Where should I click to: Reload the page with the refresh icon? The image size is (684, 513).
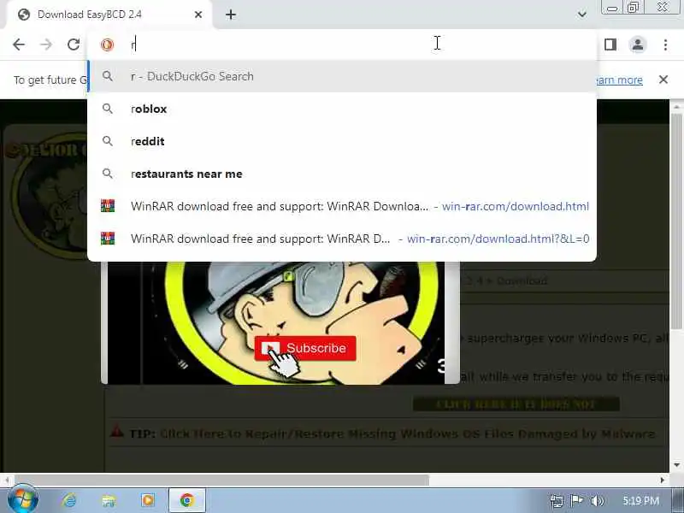coord(74,44)
